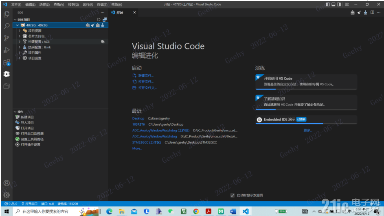Click the download-to-device icon in 407ZG project row
Image resolution: width=384 pixels, height=216 pixels.
click(103, 25)
